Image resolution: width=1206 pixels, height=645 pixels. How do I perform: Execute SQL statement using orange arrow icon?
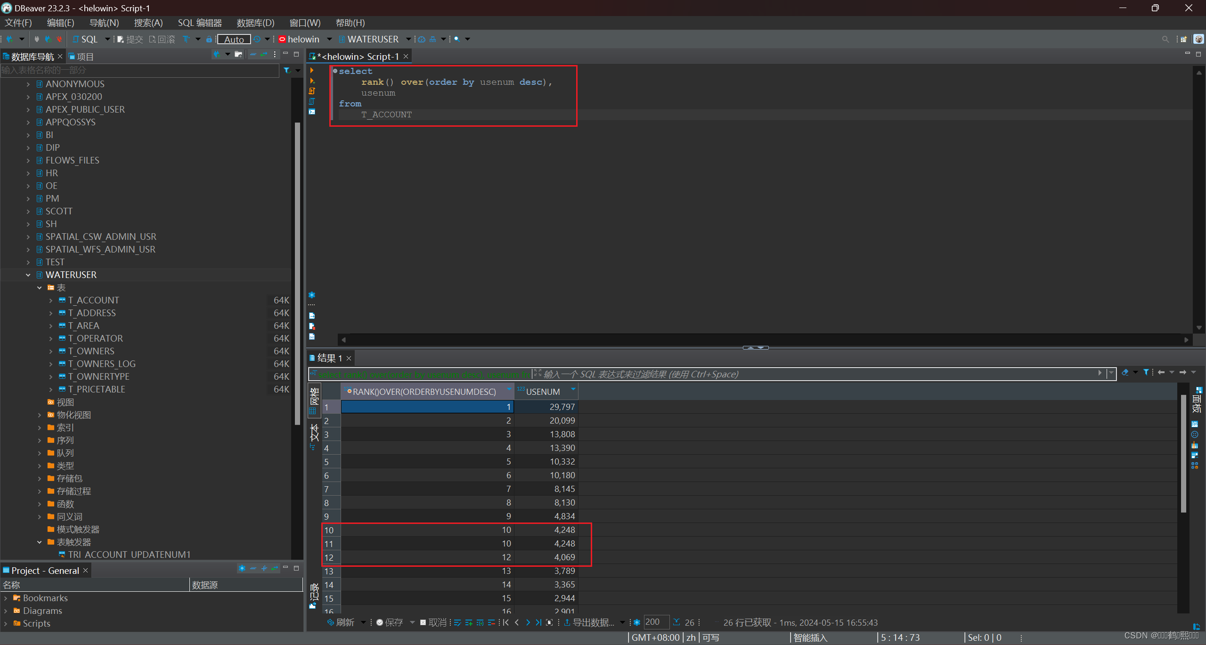coord(312,70)
